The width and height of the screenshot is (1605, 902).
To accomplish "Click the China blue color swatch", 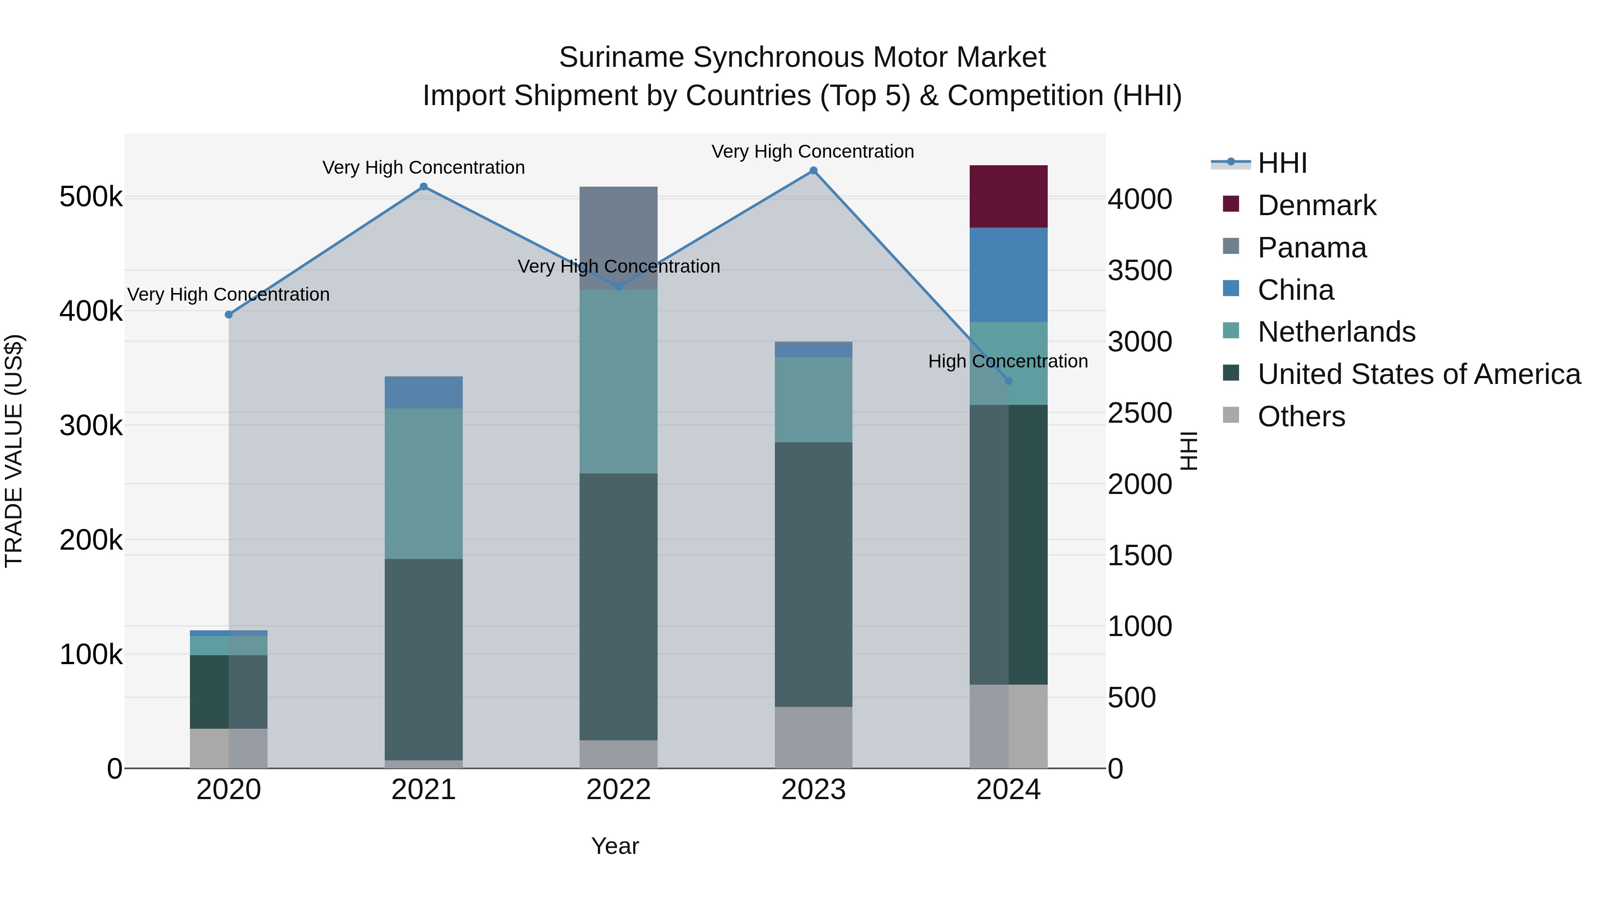I will [x=1231, y=288].
